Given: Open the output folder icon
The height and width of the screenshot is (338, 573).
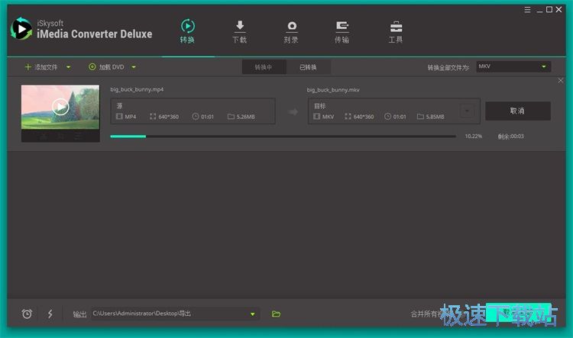Looking at the screenshot, I should [276, 314].
